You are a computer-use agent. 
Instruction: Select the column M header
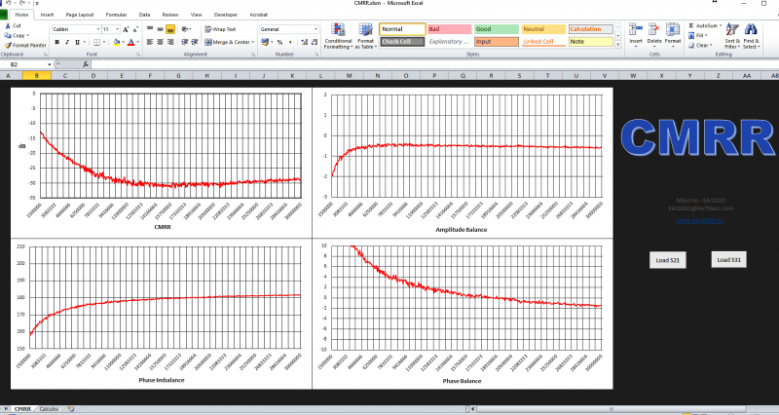click(x=350, y=76)
